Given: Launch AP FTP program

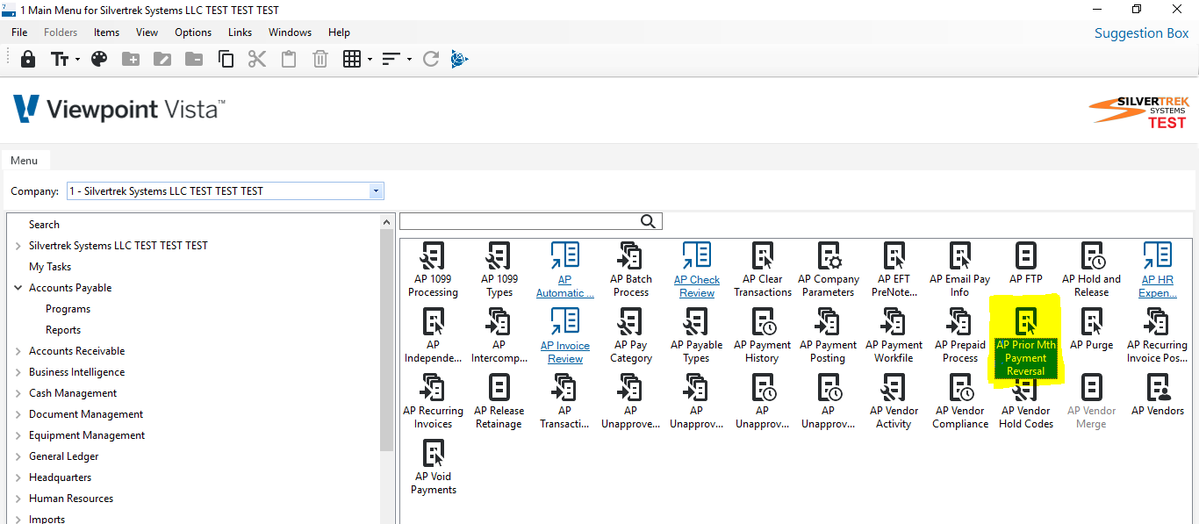Looking at the screenshot, I should (1026, 263).
